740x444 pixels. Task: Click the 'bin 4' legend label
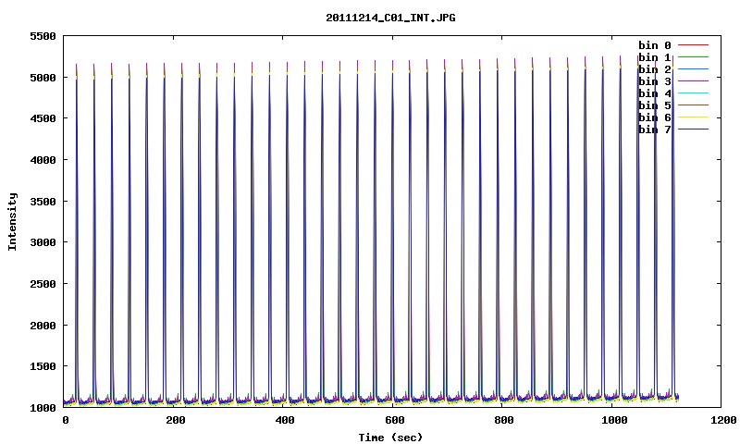(655, 93)
